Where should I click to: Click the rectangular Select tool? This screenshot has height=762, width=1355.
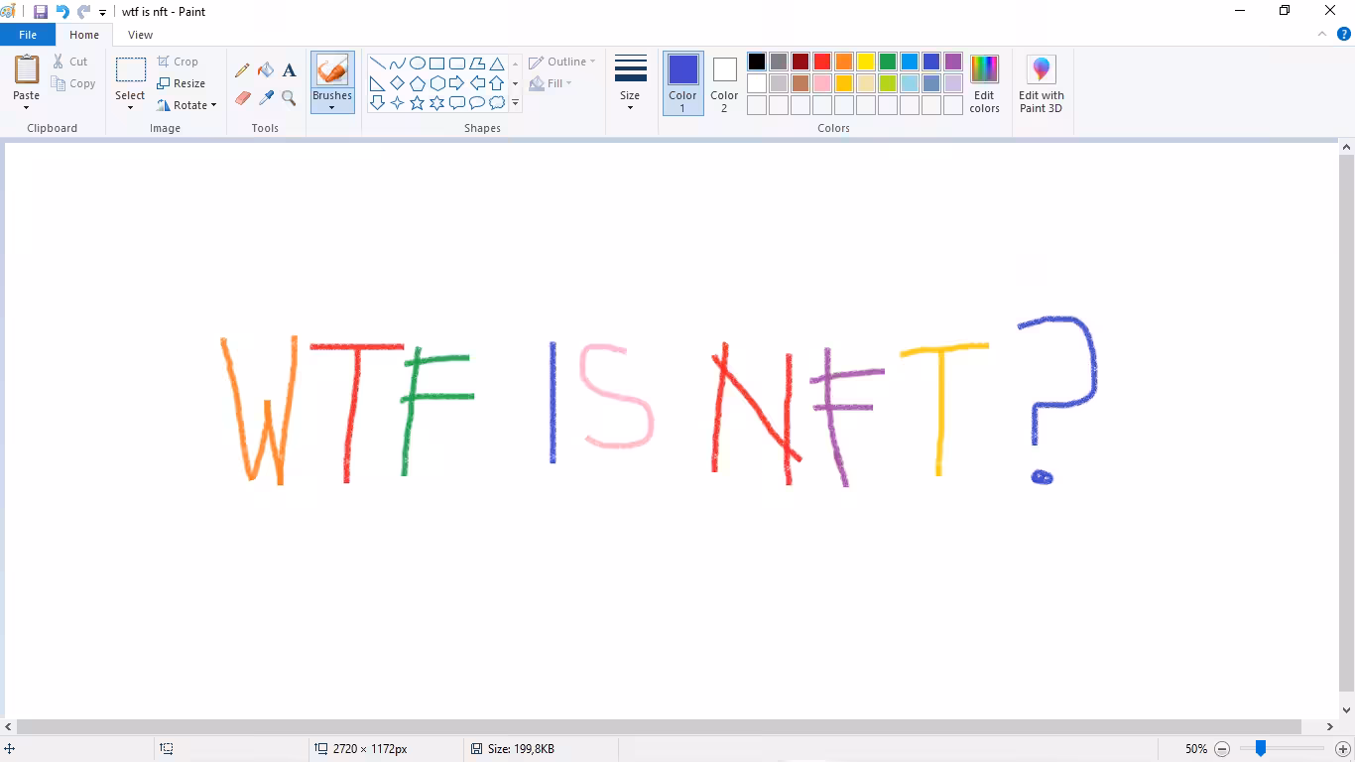(x=130, y=69)
